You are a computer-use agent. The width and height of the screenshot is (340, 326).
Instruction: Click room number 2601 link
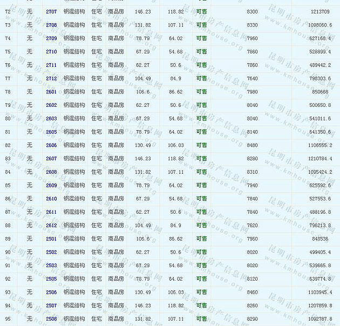[x=51, y=92]
